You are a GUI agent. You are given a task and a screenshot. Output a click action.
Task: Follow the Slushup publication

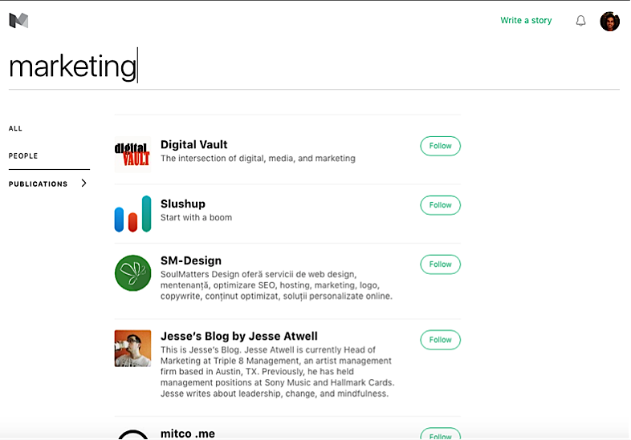440,205
